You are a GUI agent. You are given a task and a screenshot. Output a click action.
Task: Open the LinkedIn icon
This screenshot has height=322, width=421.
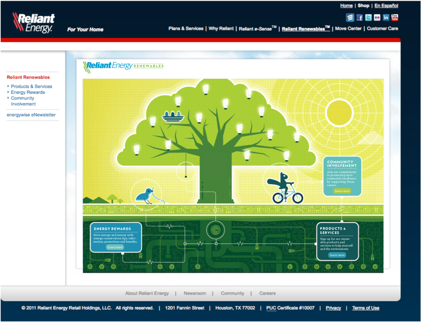[386, 18]
